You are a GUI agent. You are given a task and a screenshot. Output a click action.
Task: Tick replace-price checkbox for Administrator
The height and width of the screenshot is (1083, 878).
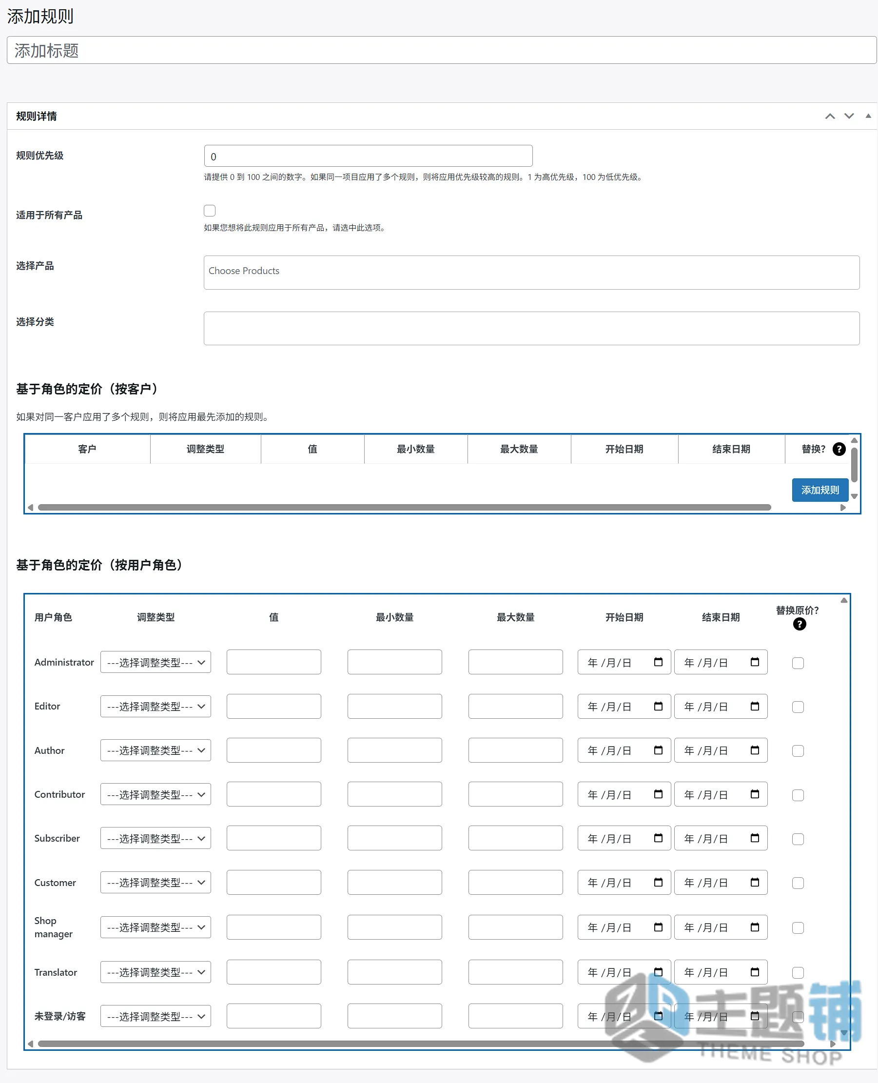point(798,663)
